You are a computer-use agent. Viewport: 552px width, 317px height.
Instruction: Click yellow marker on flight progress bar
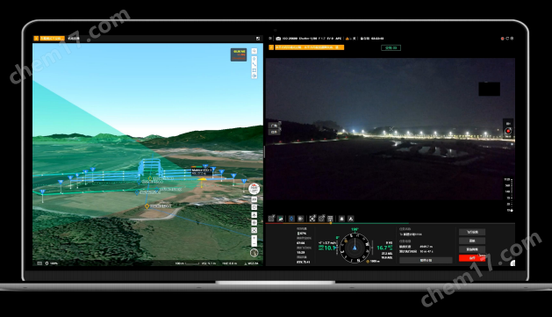pyautogui.click(x=330, y=223)
